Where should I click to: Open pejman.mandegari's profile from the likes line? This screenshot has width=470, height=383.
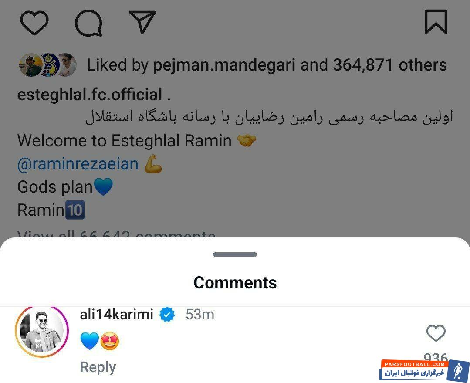point(224,65)
